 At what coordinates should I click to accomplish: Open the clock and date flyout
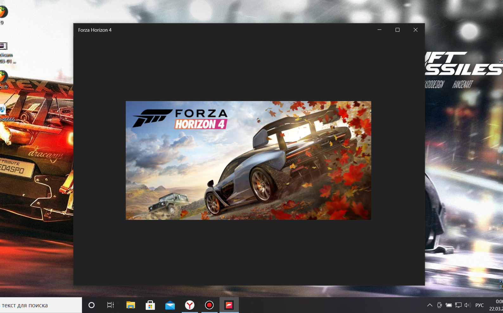[x=496, y=305]
